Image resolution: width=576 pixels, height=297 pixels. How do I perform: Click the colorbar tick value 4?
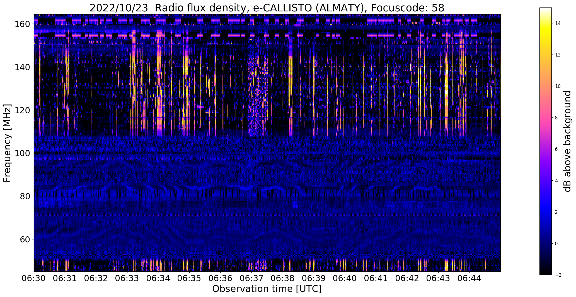[556, 181]
